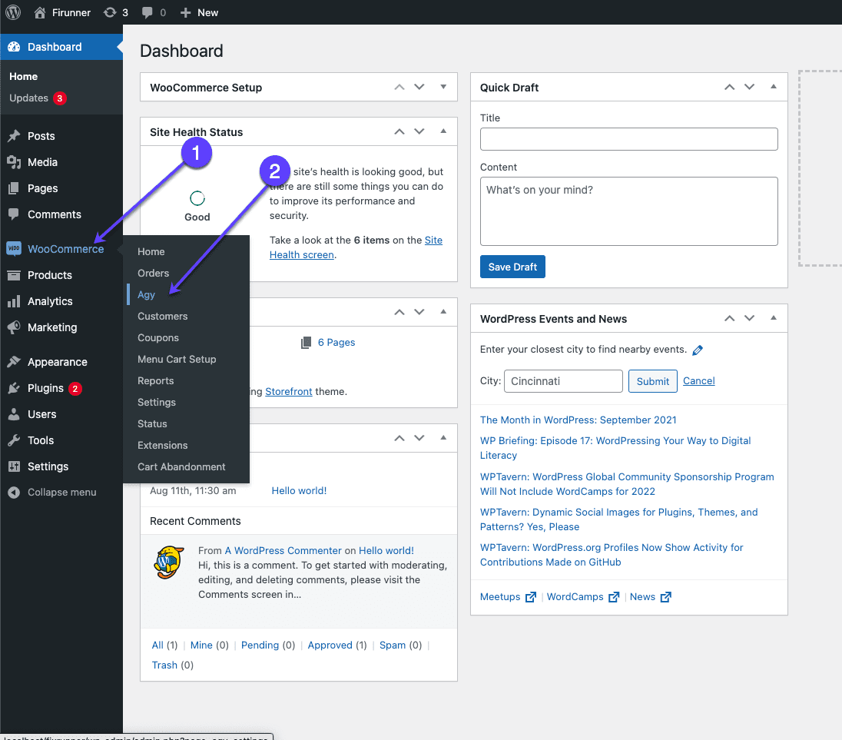
Task: Open Customers in WooCommerce submenu
Action: [x=163, y=317]
